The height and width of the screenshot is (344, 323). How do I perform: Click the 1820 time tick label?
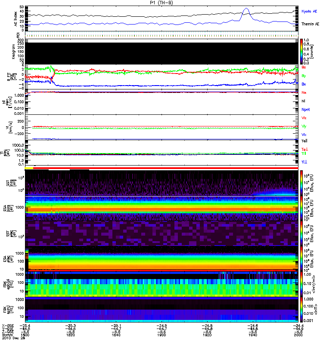70,335
